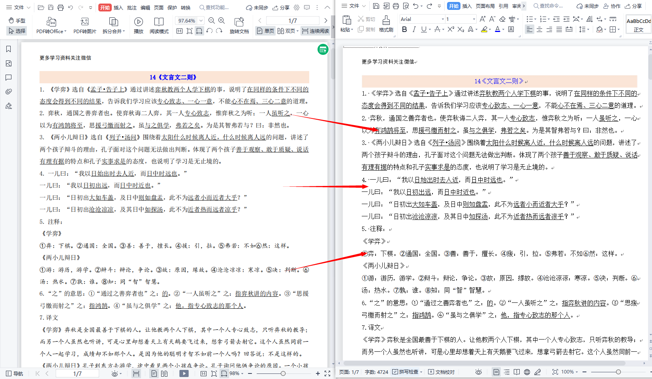Click the 旋转文档 (rotate document) icon
This screenshot has height=379, width=652.
[x=239, y=23]
